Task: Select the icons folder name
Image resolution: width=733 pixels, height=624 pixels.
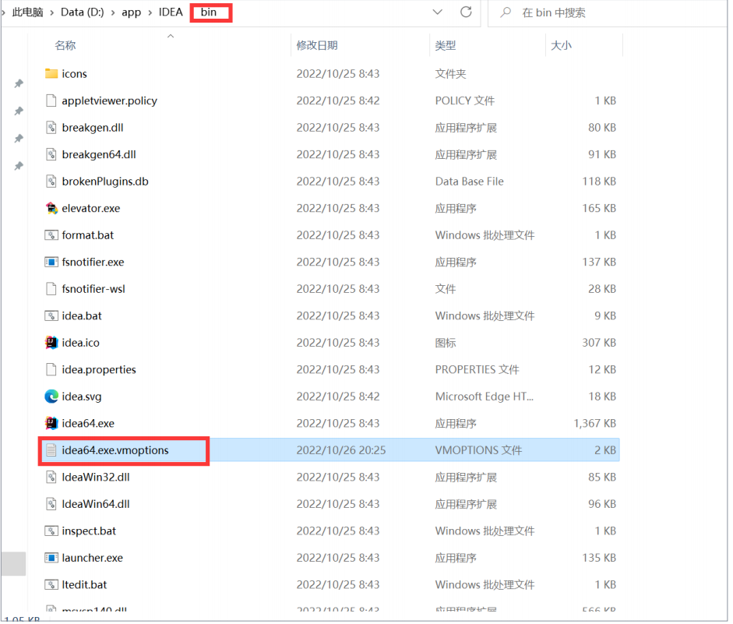Action: click(74, 74)
